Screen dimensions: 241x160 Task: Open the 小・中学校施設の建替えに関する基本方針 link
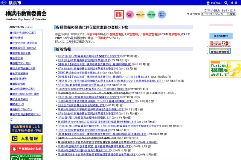(111, 81)
